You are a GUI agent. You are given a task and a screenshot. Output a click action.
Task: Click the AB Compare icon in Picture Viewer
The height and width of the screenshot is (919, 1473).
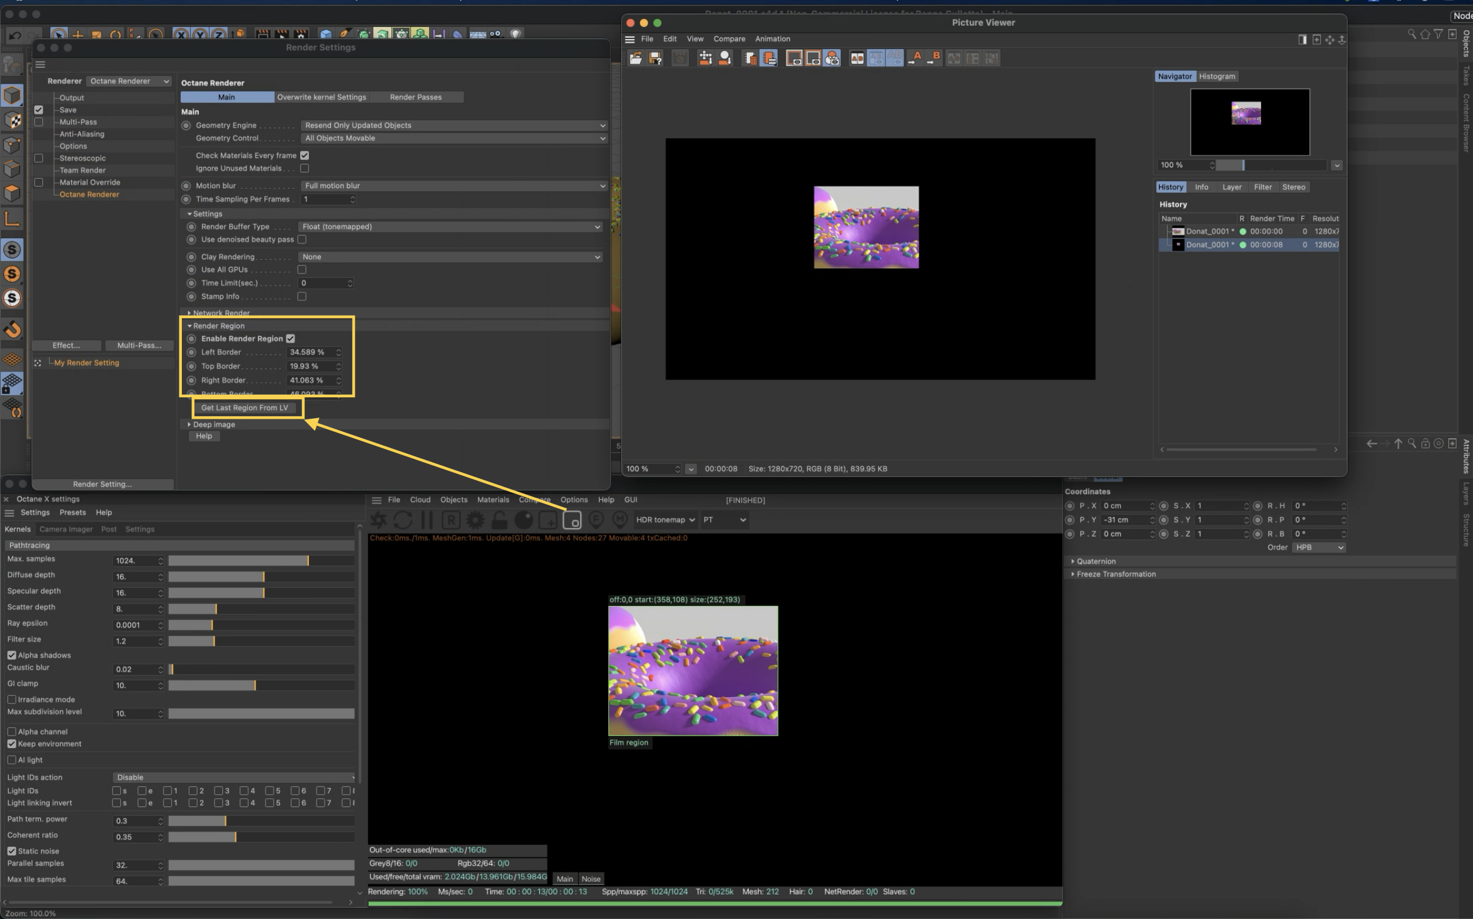point(857,58)
